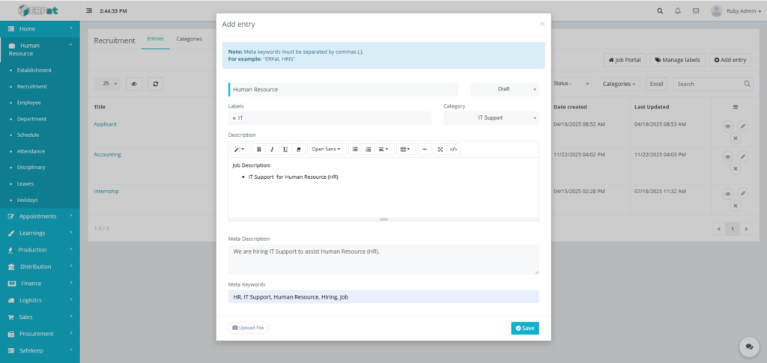Open the Draft status dropdown
The height and width of the screenshot is (363, 767).
tap(504, 89)
